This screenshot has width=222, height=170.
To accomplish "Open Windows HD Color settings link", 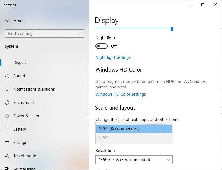I will 120,94.
